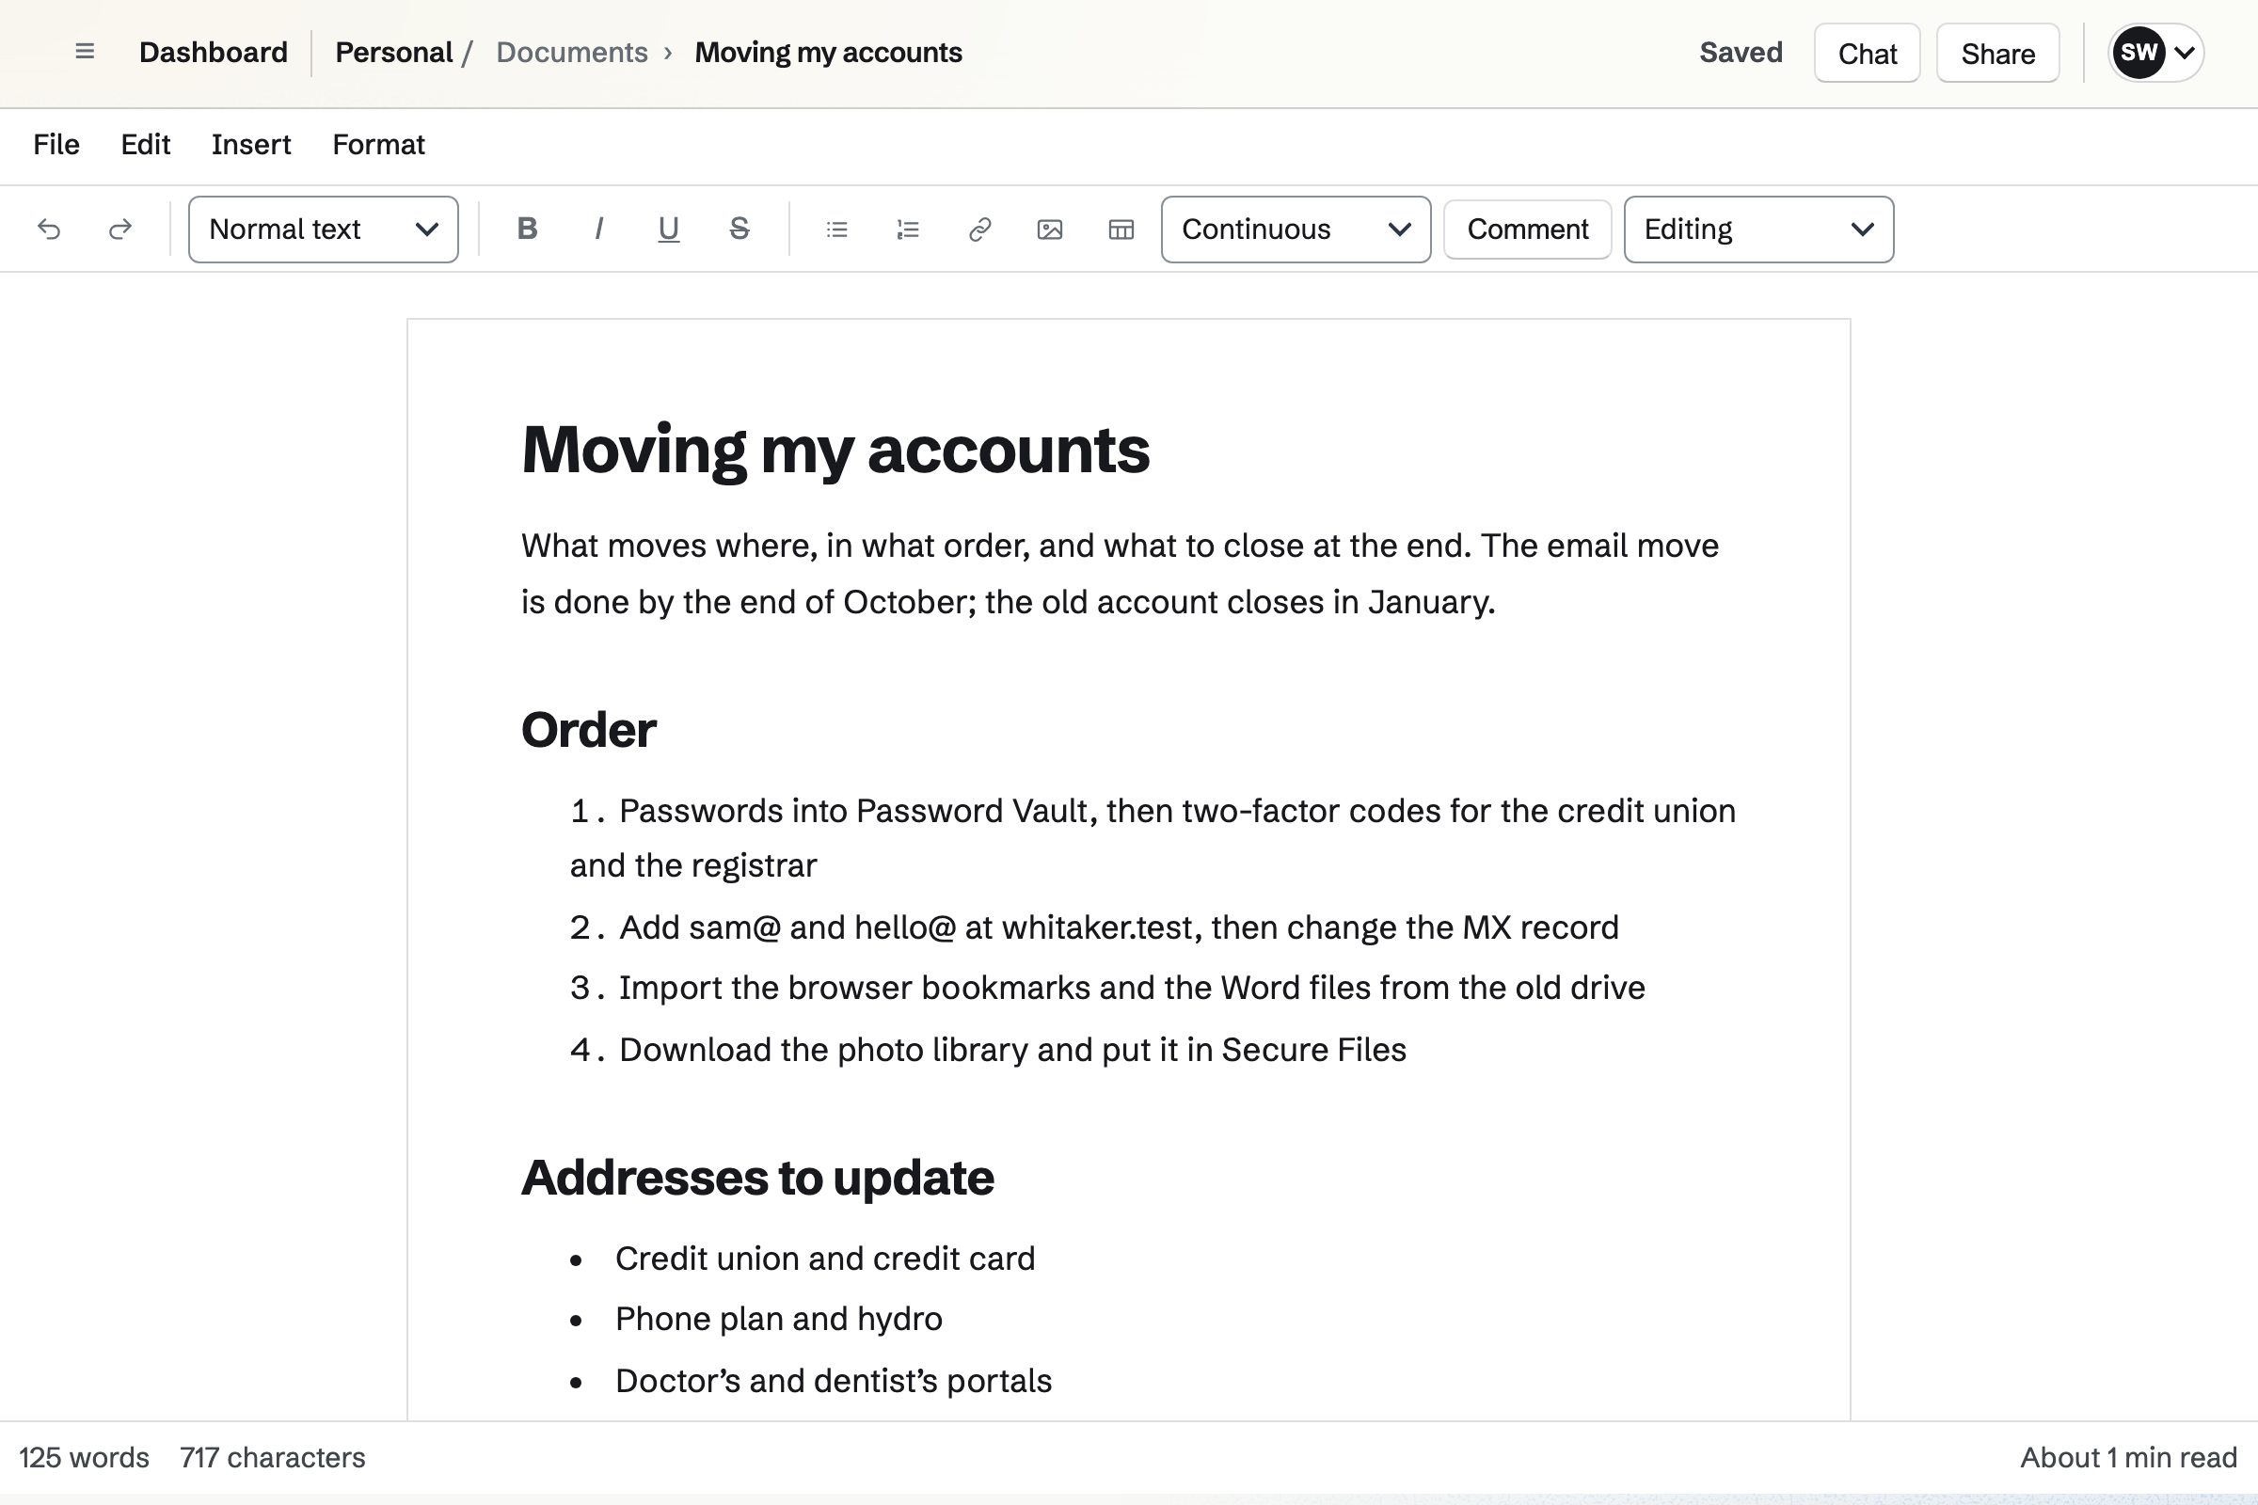The width and height of the screenshot is (2258, 1505).
Task: Click bullet 'Doctor's and dentist's portals'
Action: point(834,1380)
